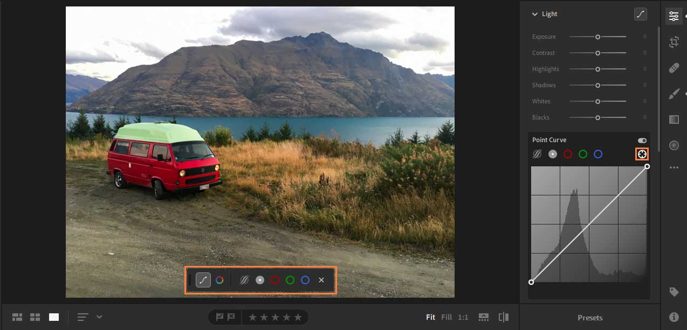Select the Crop & Rotate tool
687x330 pixels.
[674, 42]
